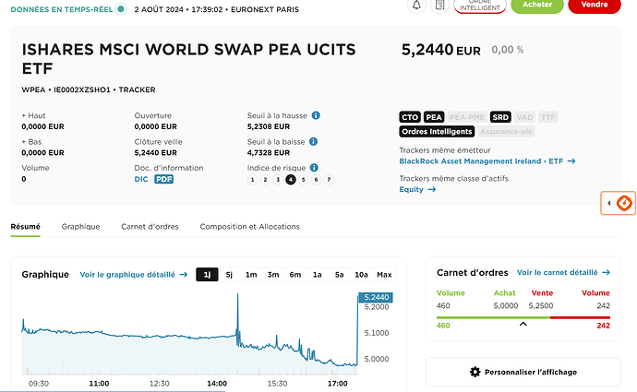The image size is (637, 392).
Task: Click the real-time data green indicator dot
Action: coord(121,9)
